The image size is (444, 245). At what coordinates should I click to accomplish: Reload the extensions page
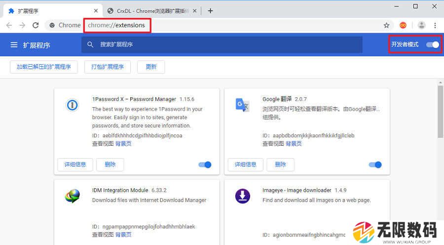click(x=36, y=25)
